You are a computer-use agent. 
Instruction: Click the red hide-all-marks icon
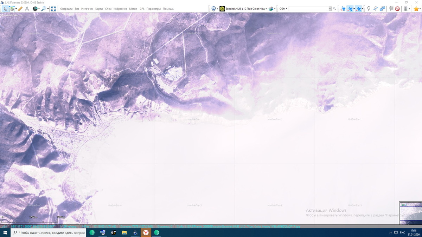coord(397,9)
